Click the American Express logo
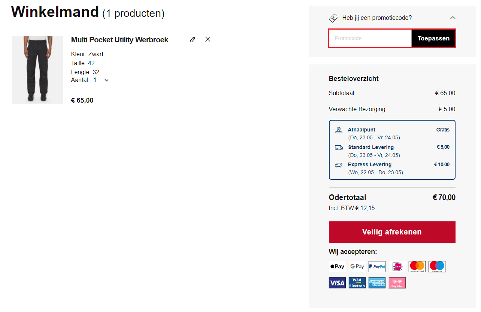This screenshot has height=312, width=481. pyautogui.click(x=377, y=283)
